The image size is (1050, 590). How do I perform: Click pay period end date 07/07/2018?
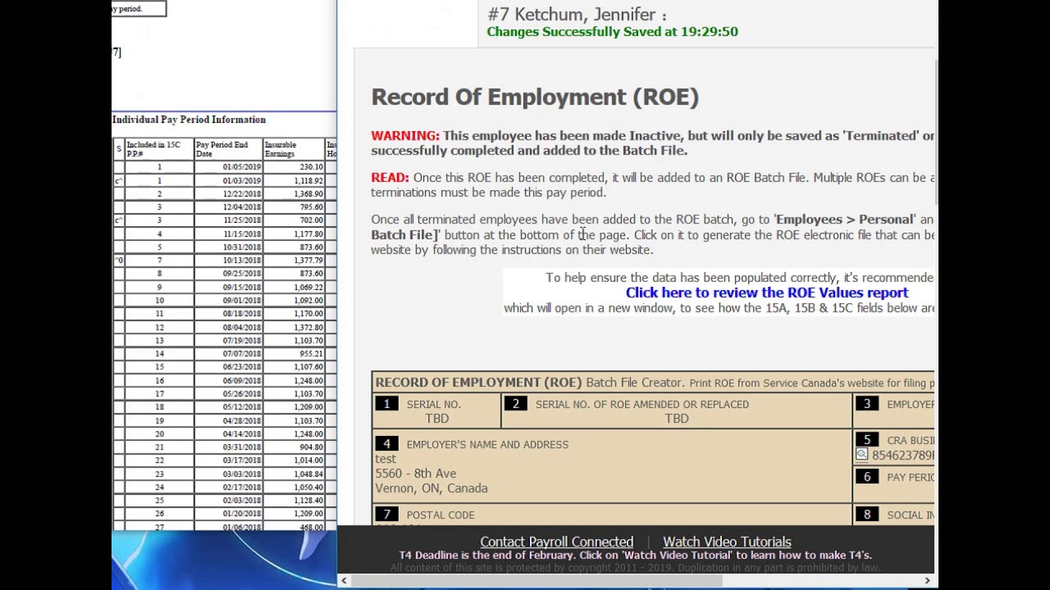click(241, 354)
